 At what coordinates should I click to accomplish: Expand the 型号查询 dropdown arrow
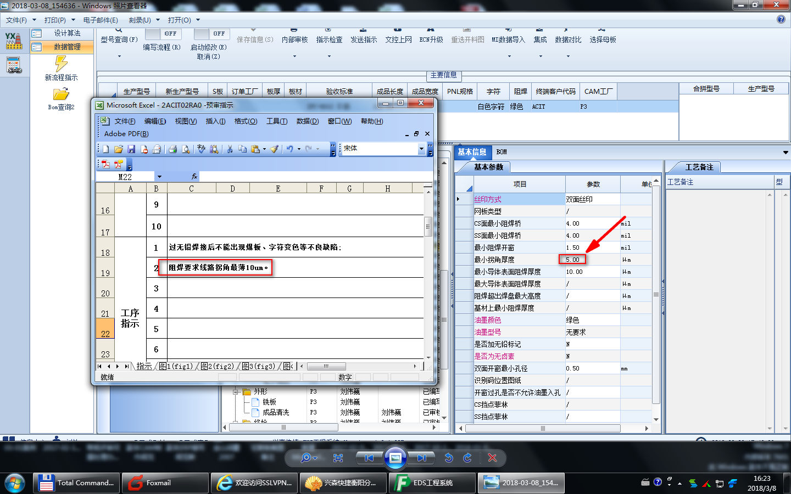pos(119,56)
